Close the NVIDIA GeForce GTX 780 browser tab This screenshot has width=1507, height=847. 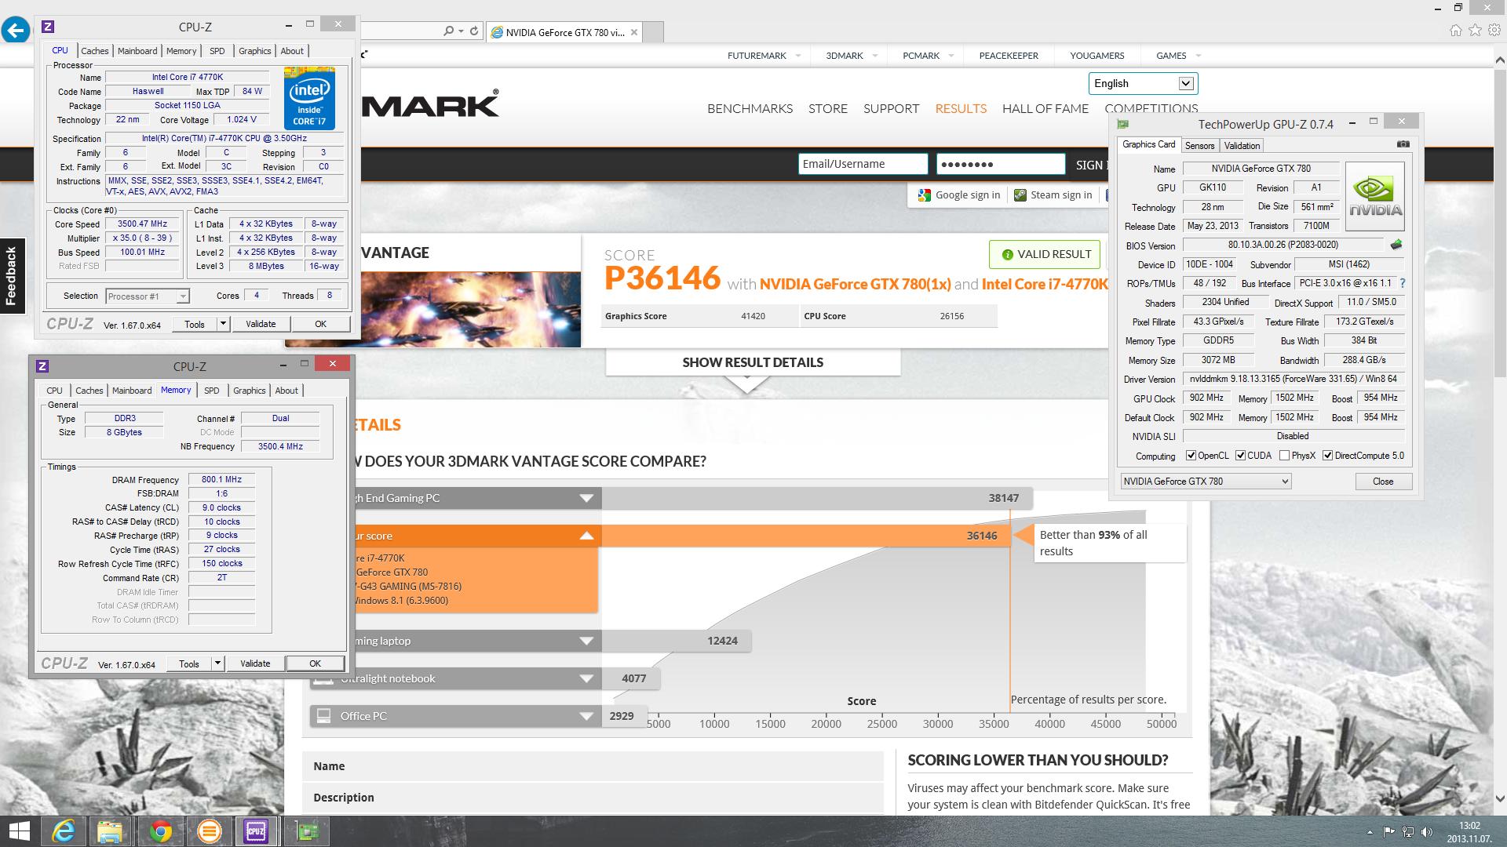click(x=634, y=32)
